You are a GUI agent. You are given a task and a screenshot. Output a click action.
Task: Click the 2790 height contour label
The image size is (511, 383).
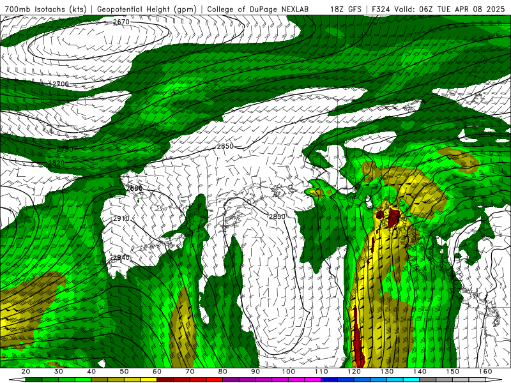(65, 149)
